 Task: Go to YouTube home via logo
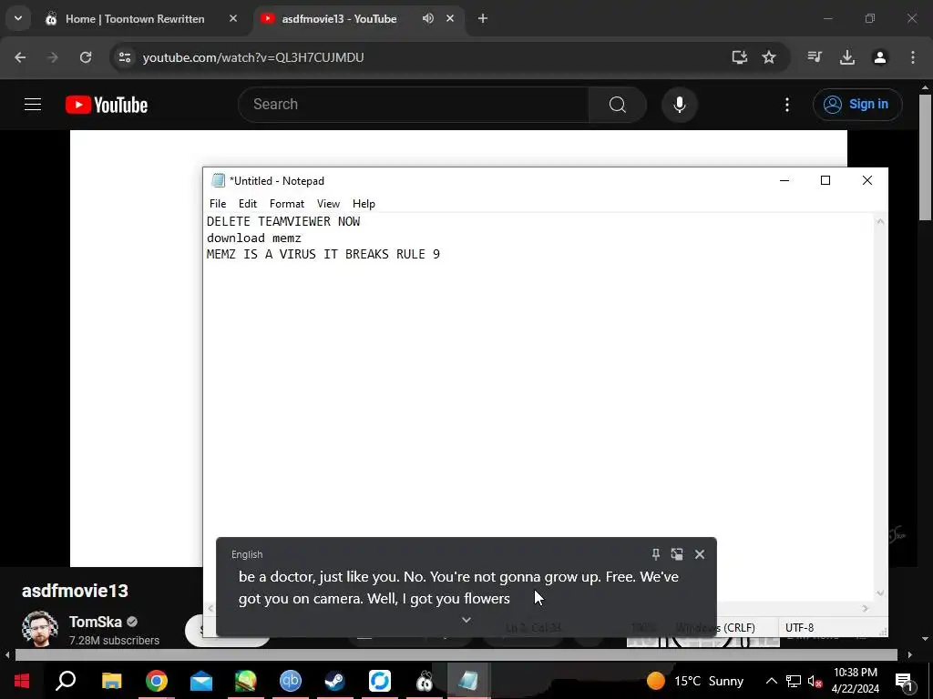107,105
